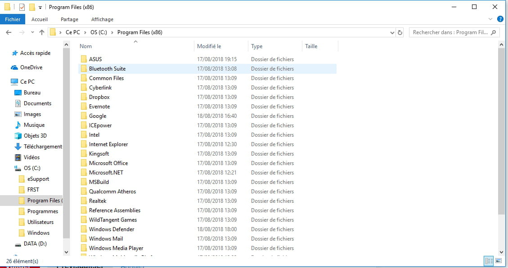Click the Dropbox folder icon

click(84, 97)
